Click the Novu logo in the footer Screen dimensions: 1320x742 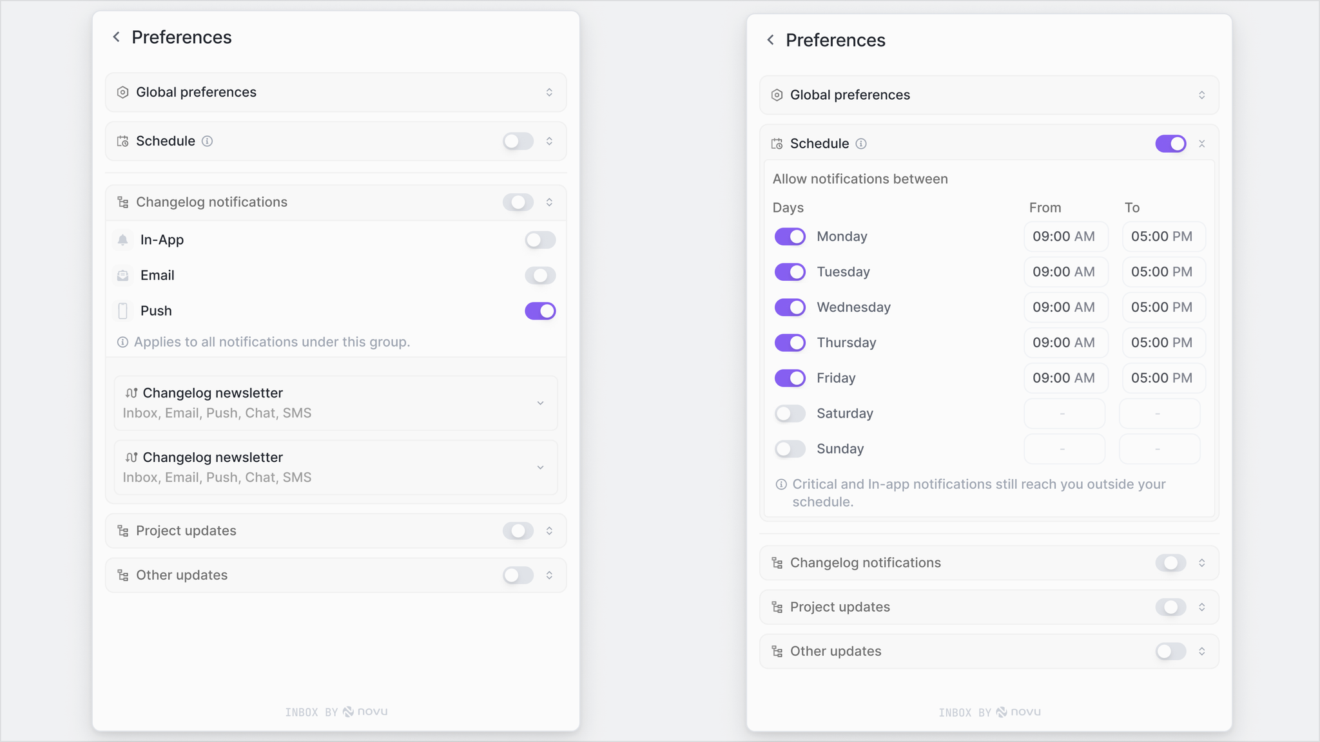(347, 711)
